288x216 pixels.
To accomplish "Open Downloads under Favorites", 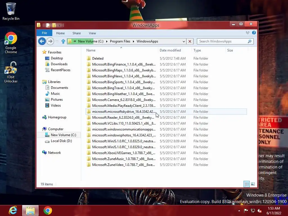I will click(59, 64).
